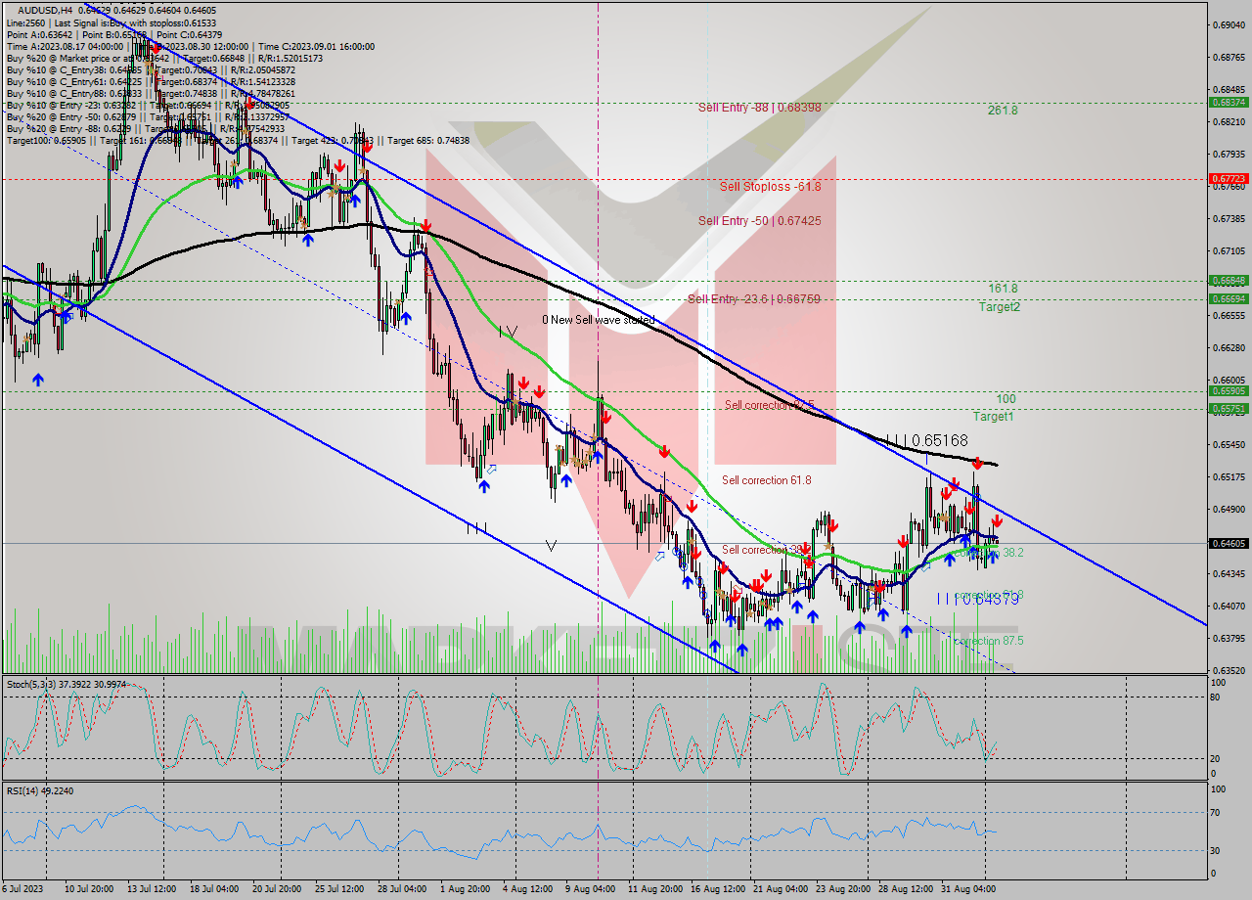Click the 'Sell correction 61.8' label

point(766,480)
